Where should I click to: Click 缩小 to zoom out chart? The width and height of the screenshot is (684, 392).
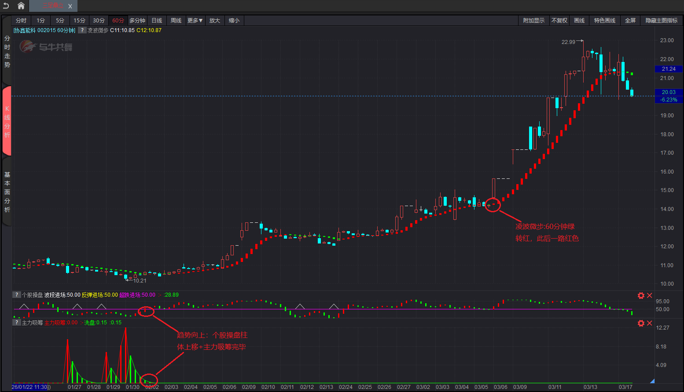pyautogui.click(x=234, y=21)
